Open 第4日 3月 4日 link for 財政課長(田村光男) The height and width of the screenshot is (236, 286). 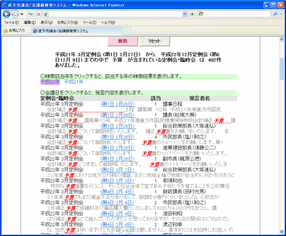click(x=118, y=192)
